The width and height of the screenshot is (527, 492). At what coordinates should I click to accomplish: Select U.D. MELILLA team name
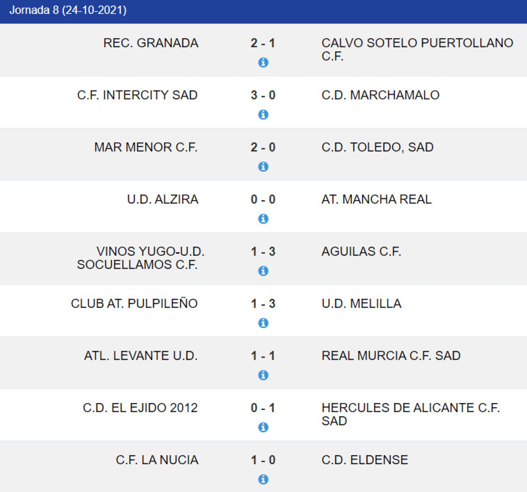click(361, 304)
